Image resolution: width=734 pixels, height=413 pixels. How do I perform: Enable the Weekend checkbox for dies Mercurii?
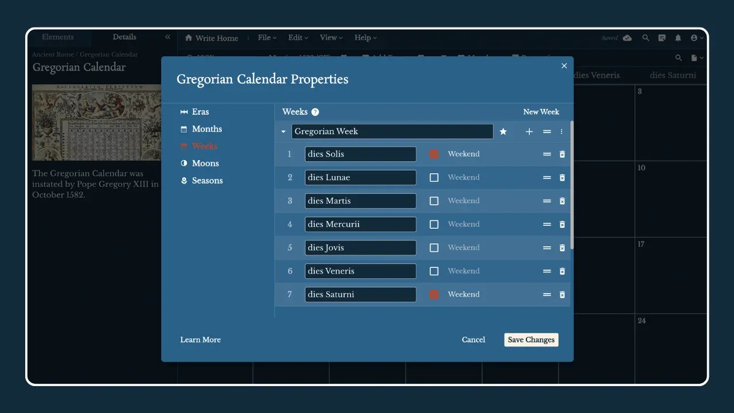[x=434, y=224]
